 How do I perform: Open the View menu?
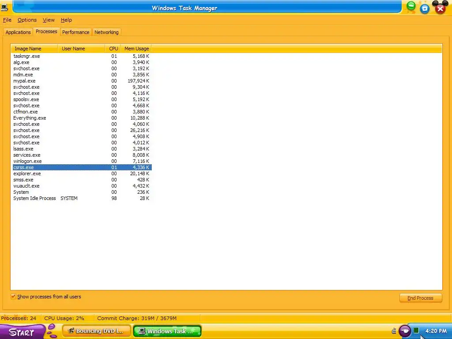(x=49, y=20)
